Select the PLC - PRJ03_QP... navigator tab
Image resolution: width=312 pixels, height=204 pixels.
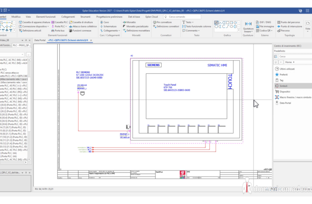coord(21,45)
